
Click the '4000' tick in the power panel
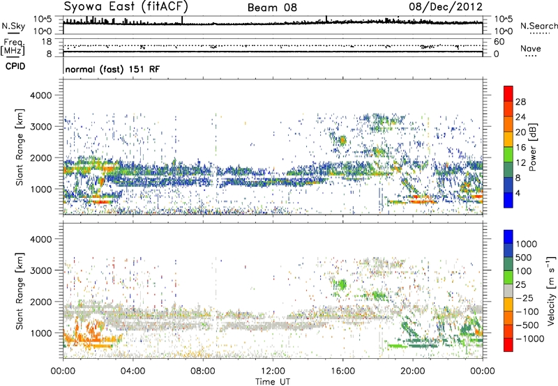(x=41, y=95)
